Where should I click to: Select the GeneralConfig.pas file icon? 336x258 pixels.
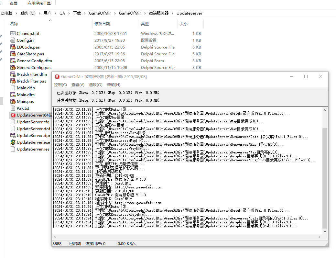(13, 67)
